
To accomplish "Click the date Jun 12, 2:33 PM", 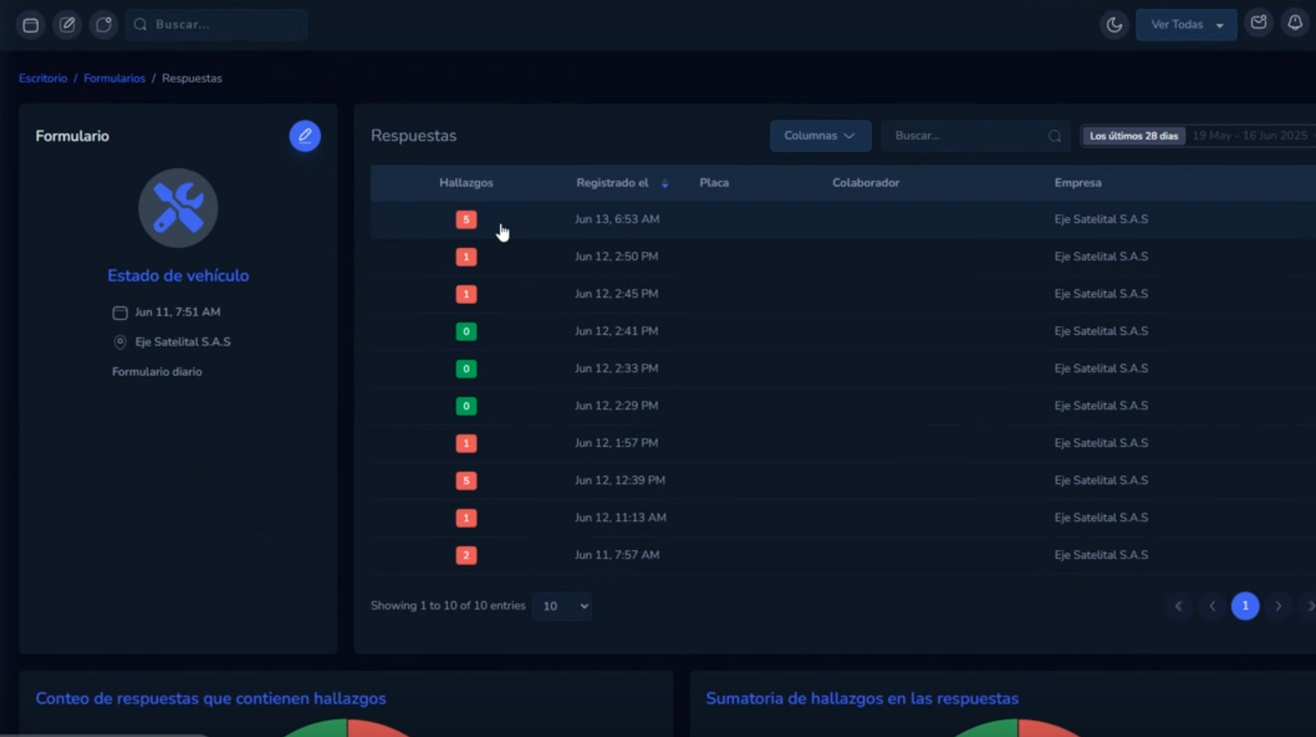I will pyautogui.click(x=616, y=368).
